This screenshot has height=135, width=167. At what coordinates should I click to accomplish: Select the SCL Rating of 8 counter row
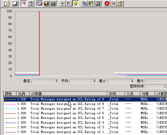click(x=85, y=104)
